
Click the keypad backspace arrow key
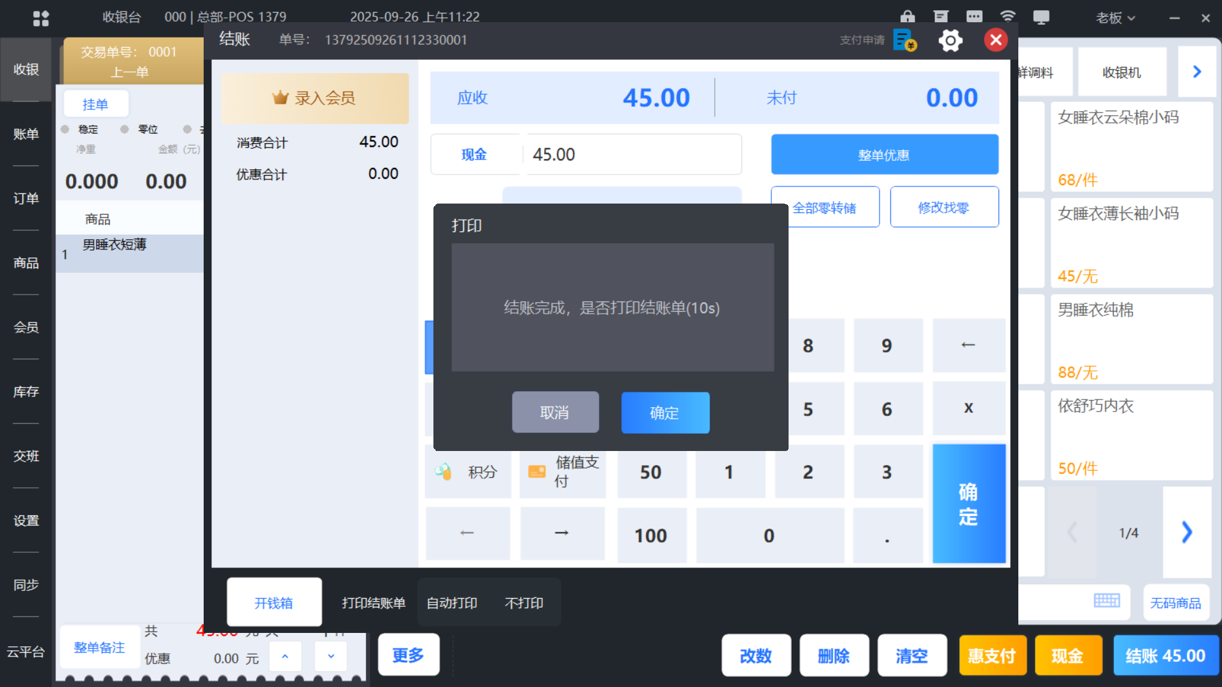pyautogui.click(x=969, y=345)
